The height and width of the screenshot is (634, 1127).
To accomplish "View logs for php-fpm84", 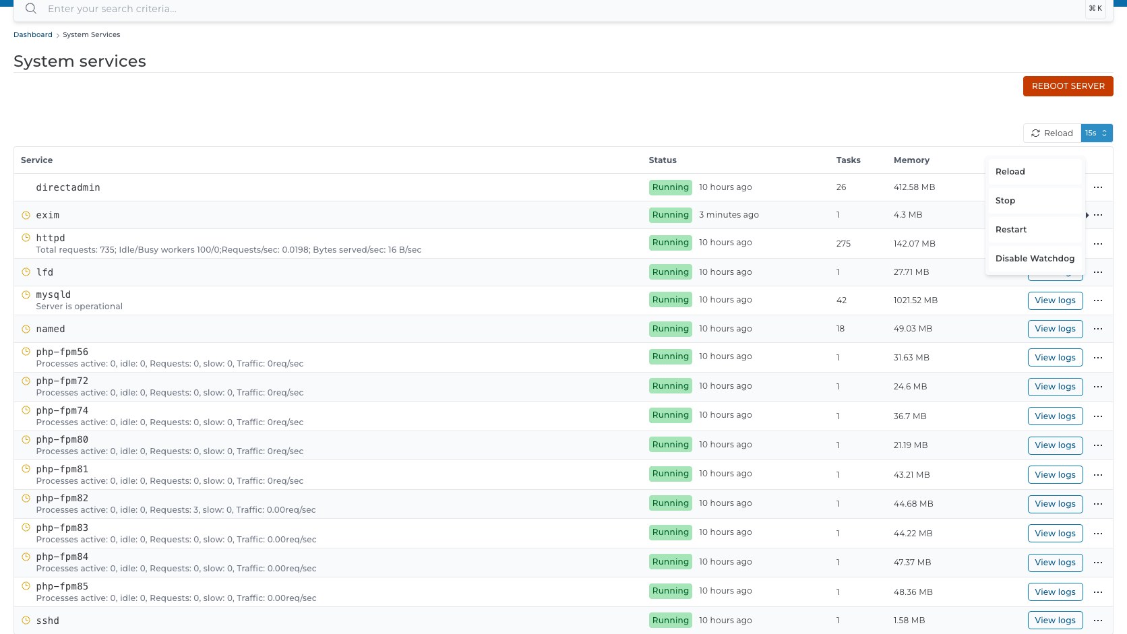I will (x=1055, y=563).
